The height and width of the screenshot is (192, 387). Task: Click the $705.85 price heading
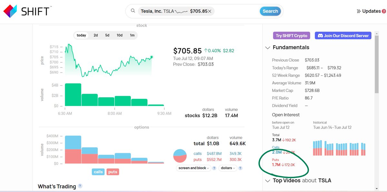pos(187,51)
